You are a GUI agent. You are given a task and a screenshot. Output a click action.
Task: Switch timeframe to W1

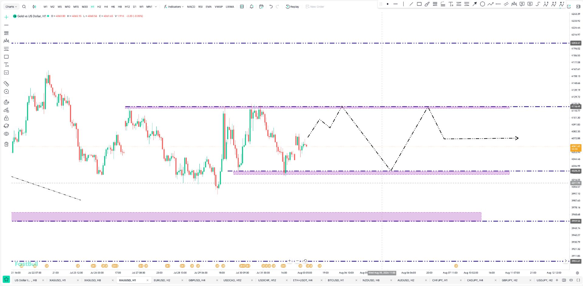click(x=141, y=7)
